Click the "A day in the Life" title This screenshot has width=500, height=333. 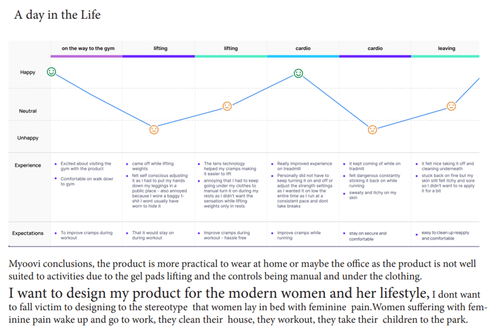click(x=57, y=14)
